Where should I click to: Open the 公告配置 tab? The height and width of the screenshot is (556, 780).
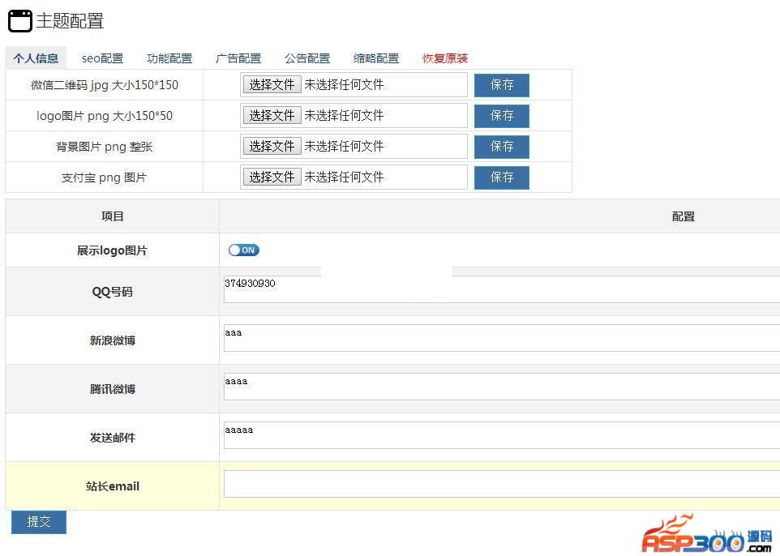[307, 58]
